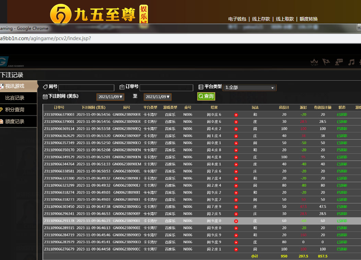Open the start date picker 2023/11/09
This screenshot has width=361, height=260.
coord(110,97)
